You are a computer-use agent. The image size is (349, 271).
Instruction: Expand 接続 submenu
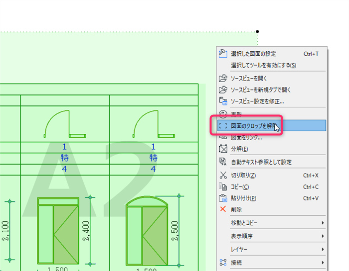(x=272, y=263)
